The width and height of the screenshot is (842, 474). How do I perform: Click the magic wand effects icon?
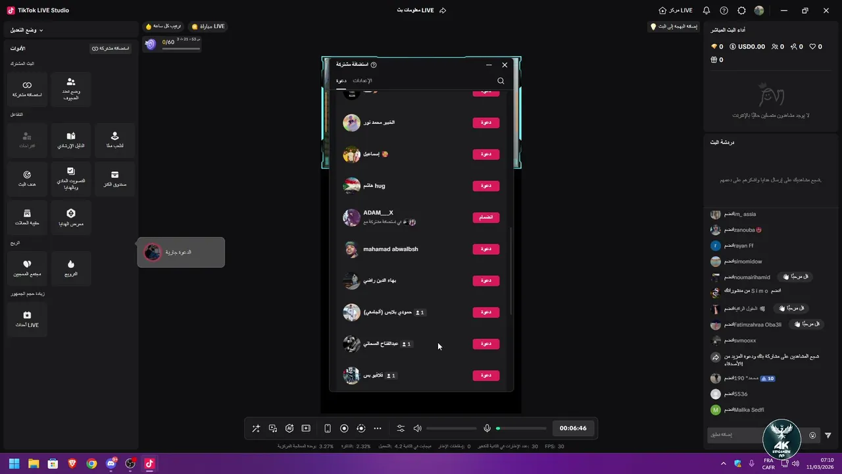pyautogui.click(x=256, y=428)
